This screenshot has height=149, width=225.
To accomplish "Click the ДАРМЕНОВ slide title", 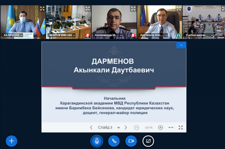I will pos(113,62).
